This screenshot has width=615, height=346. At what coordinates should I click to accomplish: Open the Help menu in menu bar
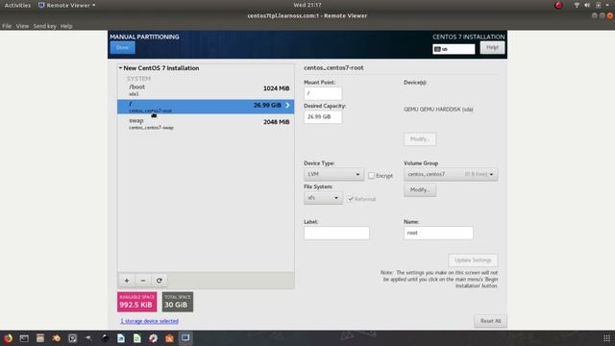tap(66, 26)
